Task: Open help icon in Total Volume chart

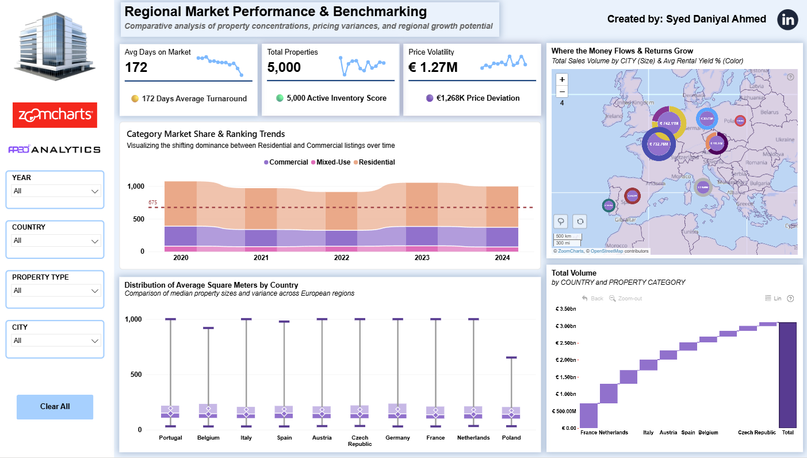Action: point(790,299)
